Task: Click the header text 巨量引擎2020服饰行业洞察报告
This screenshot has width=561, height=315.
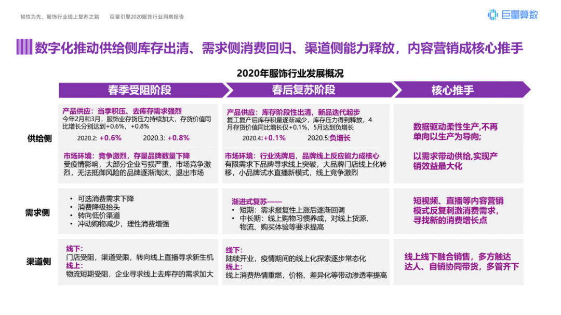Action: [146, 17]
